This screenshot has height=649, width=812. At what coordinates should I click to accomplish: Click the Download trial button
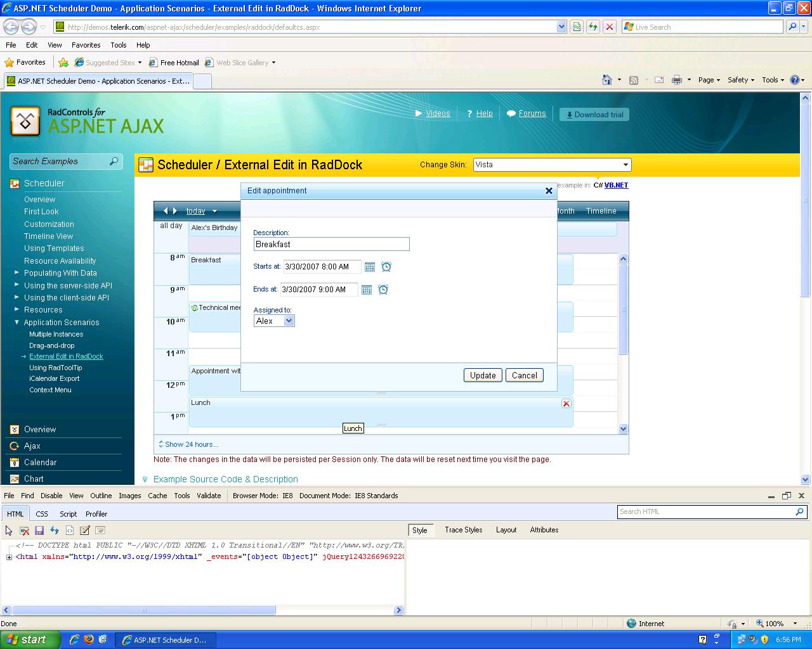594,115
